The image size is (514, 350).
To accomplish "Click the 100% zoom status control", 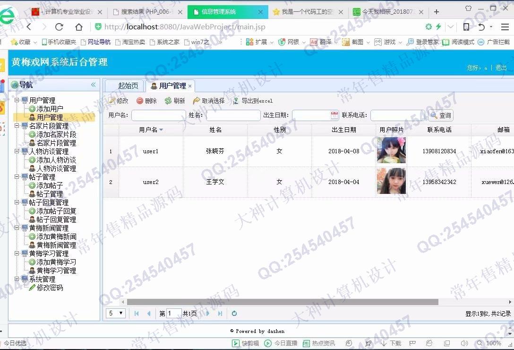I will tap(489, 343).
